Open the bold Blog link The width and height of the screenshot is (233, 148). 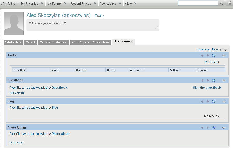pos(55,108)
